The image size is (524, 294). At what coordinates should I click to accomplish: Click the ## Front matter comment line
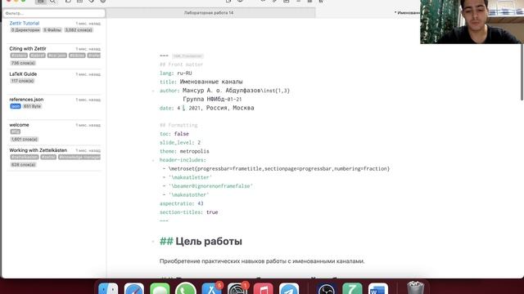(182, 65)
